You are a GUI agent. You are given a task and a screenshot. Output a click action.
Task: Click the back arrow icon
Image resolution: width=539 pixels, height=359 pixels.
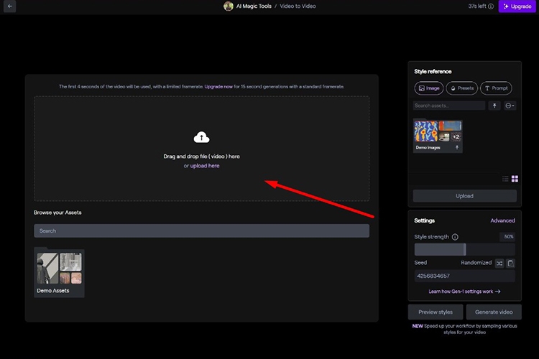point(9,6)
